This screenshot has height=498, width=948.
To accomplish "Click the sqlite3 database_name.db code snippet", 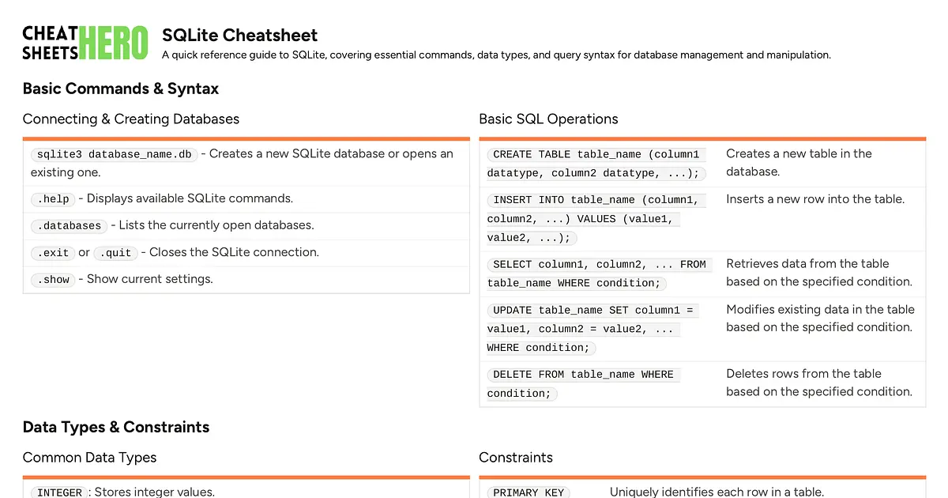I will tap(114, 154).
